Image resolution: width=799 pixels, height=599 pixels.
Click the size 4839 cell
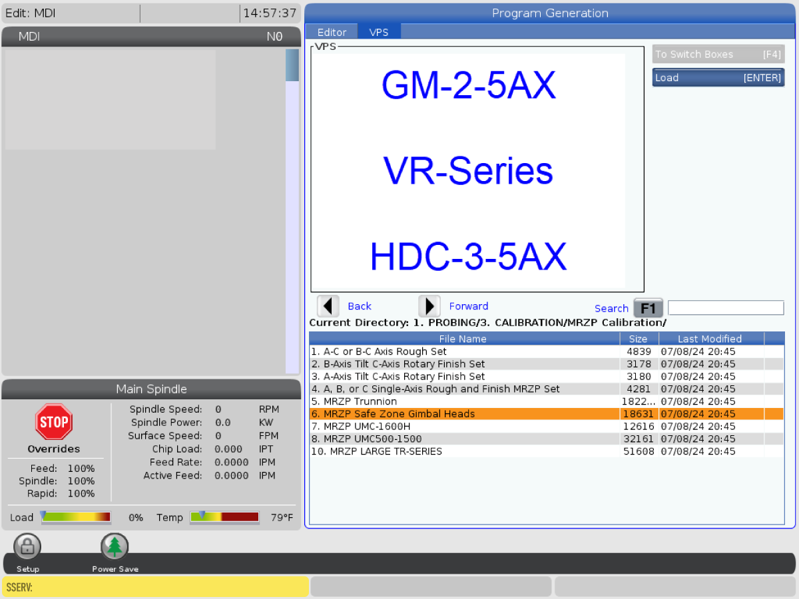(x=639, y=351)
